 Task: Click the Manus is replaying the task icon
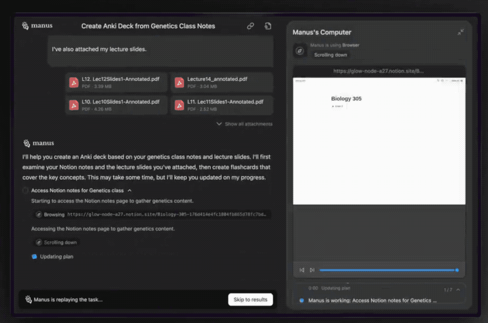[28, 299]
